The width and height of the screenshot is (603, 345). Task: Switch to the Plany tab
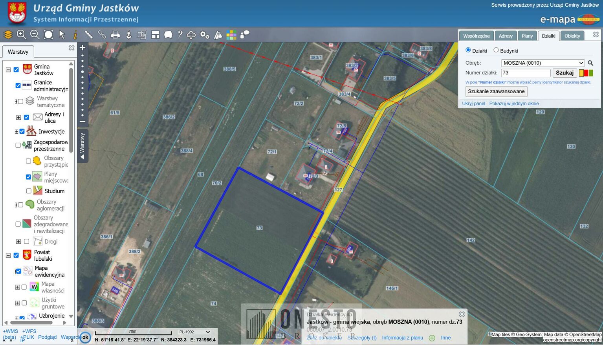point(527,36)
